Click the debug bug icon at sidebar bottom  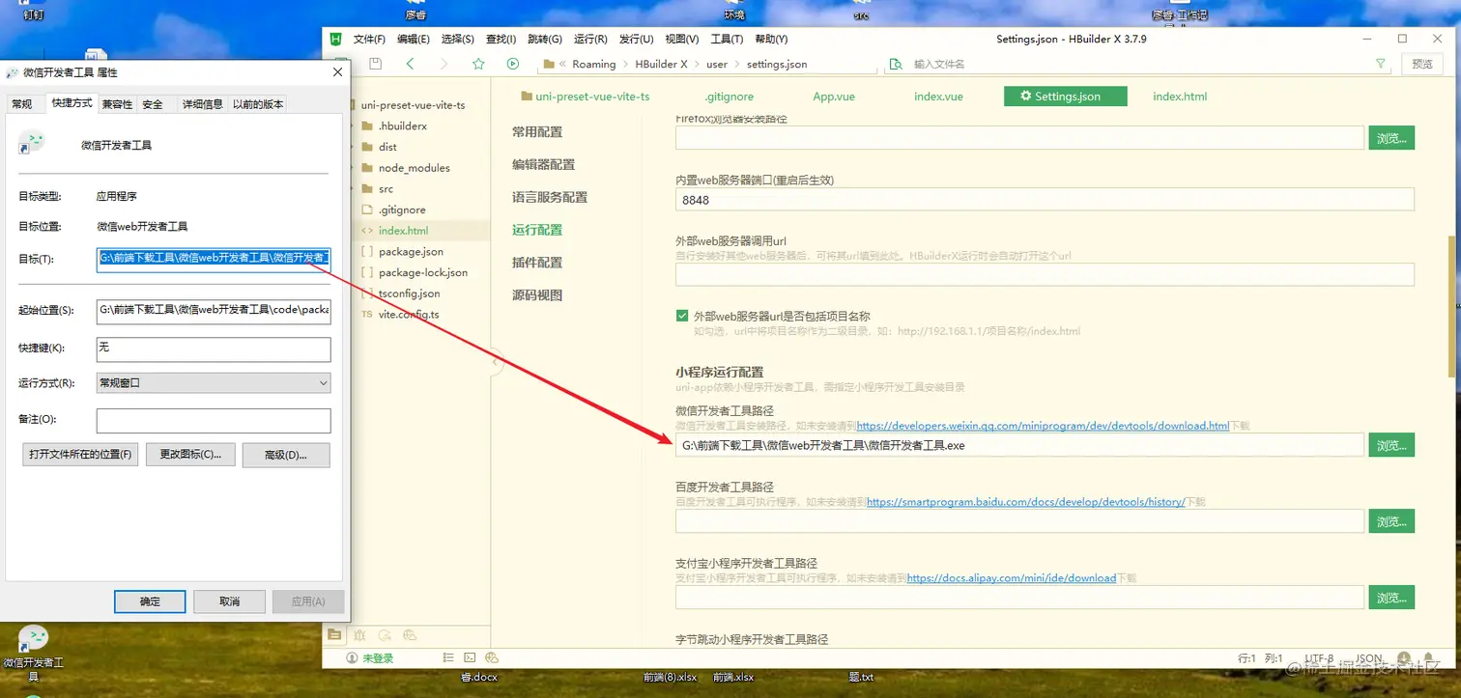359,634
